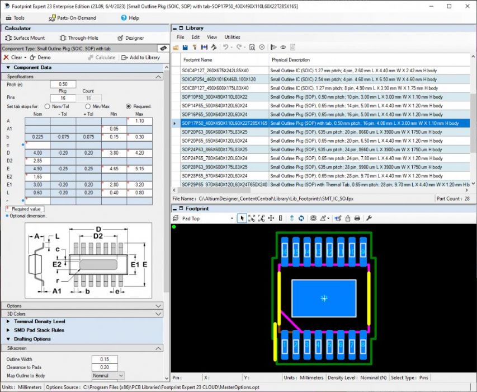Open the Library Utilities menu
This screenshot has height=392, width=477.
coord(233,37)
